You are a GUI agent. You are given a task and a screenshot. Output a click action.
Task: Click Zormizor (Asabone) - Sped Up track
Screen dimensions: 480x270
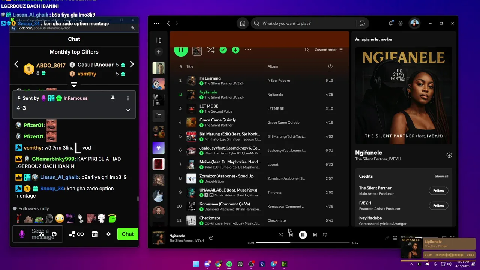(x=226, y=176)
